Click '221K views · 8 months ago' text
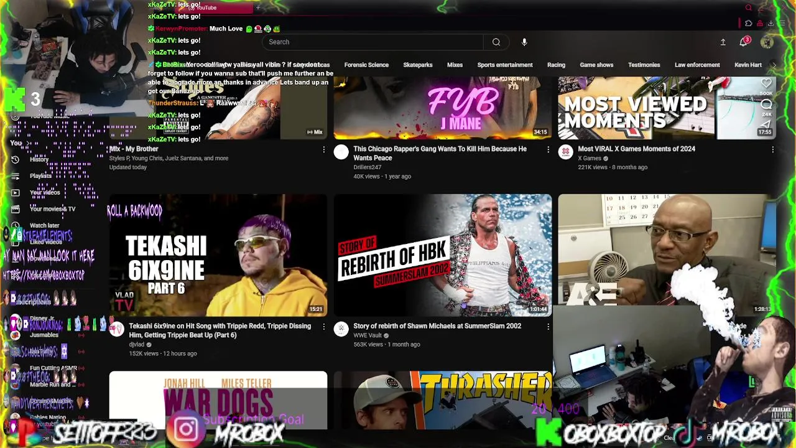The height and width of the screenshot is (448, 796). click(613, 167)
